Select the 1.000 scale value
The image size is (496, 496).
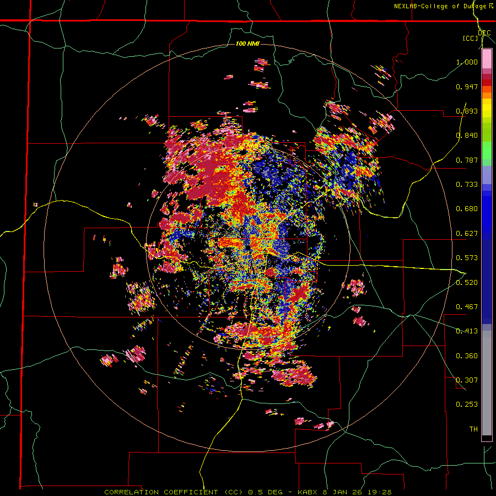click(467, 62)
